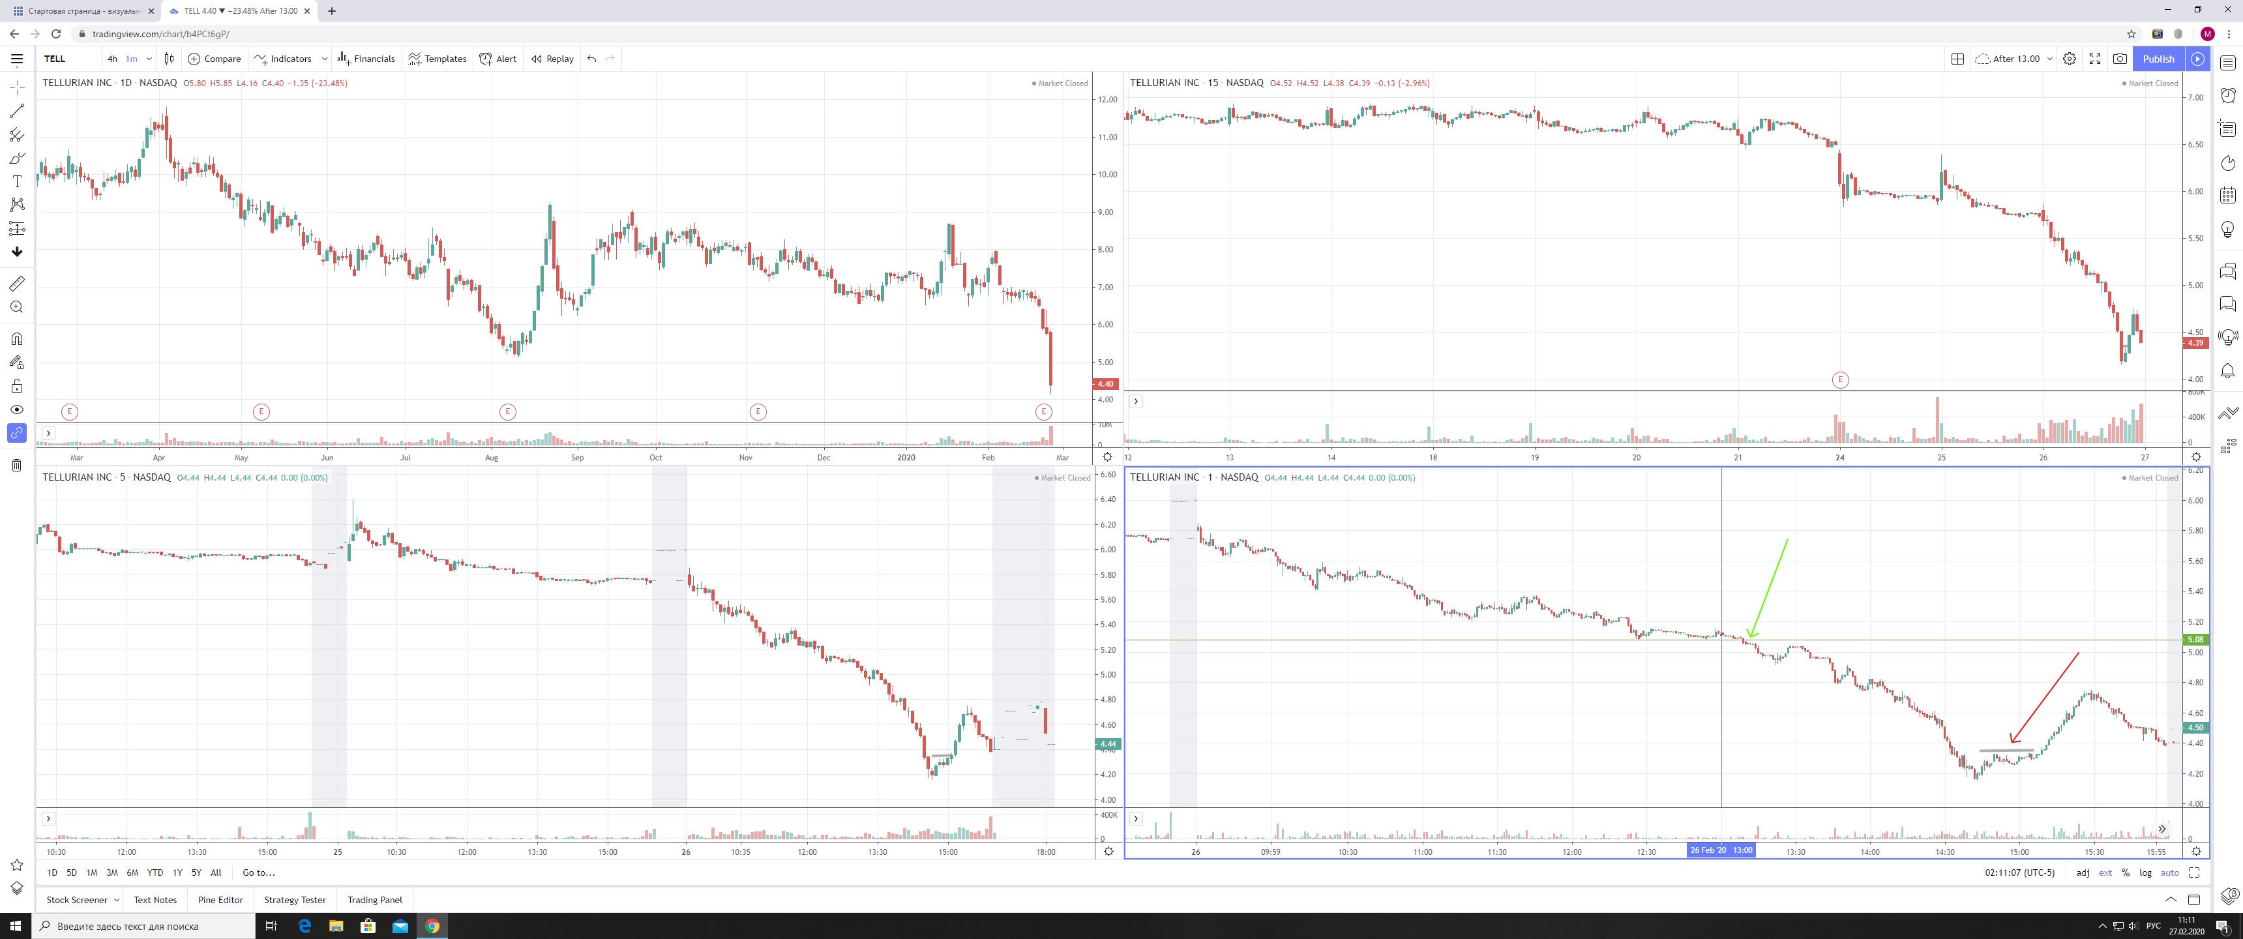Click the blue Publish button
The width and height of the screenshot is (2243, 939).
[x=2158, y=58]
